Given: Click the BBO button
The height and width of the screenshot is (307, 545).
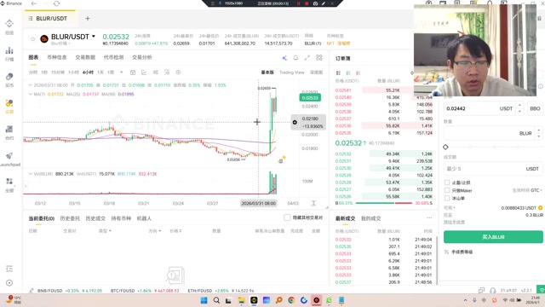Looking at the screenshot, I should point(535,108).
